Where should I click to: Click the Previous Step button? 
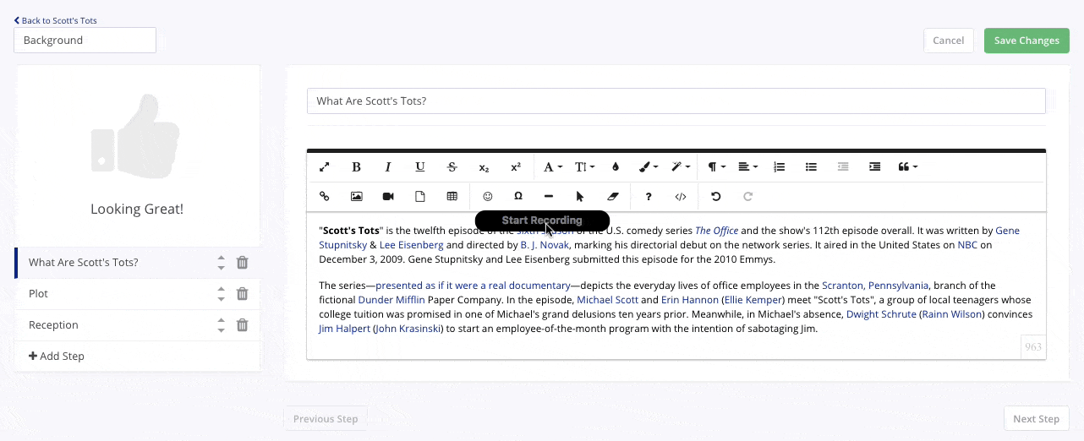326,419
